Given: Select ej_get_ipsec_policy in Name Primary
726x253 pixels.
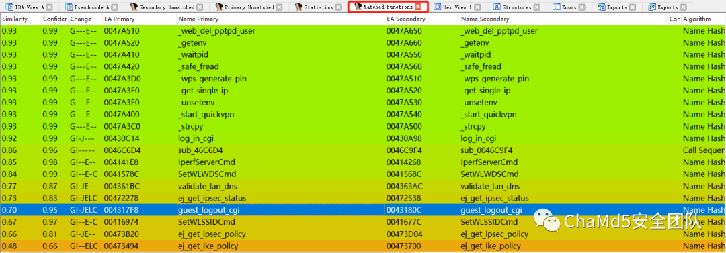Looking at the screenshot, I should [212, 234].
